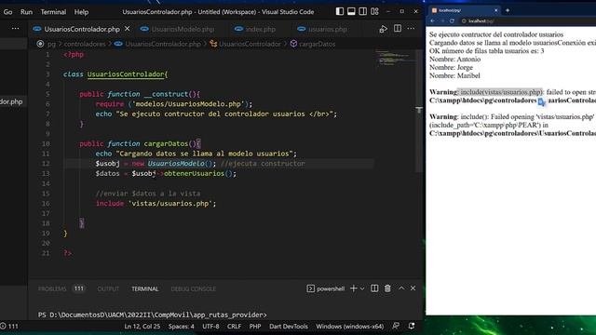Click line 12 with new UsuariosModelo
596x335 pixels.
tap(200, 164)
